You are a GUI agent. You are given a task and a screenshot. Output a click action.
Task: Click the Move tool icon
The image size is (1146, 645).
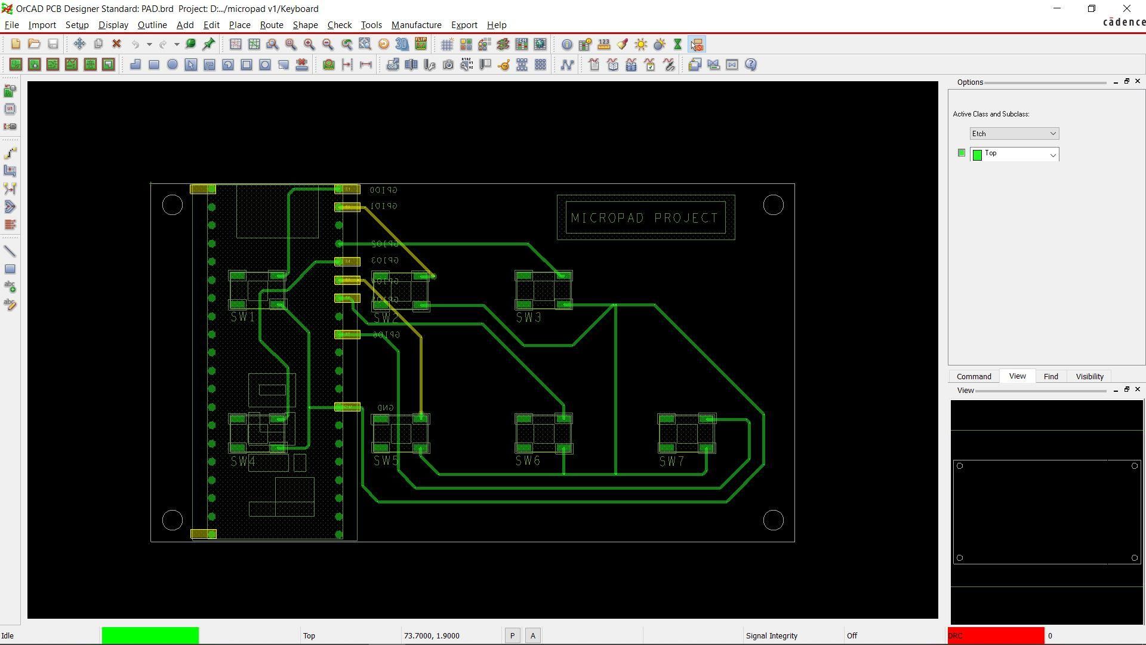tap(79, 44)
